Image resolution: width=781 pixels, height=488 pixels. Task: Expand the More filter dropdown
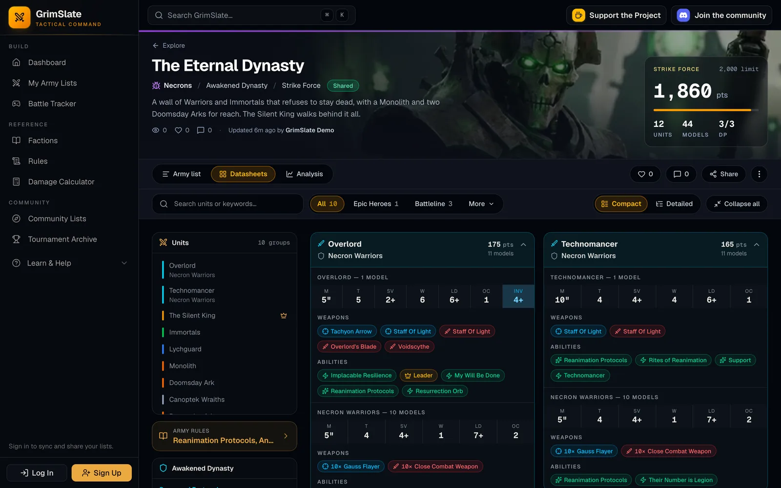click(x=481, y=204)
